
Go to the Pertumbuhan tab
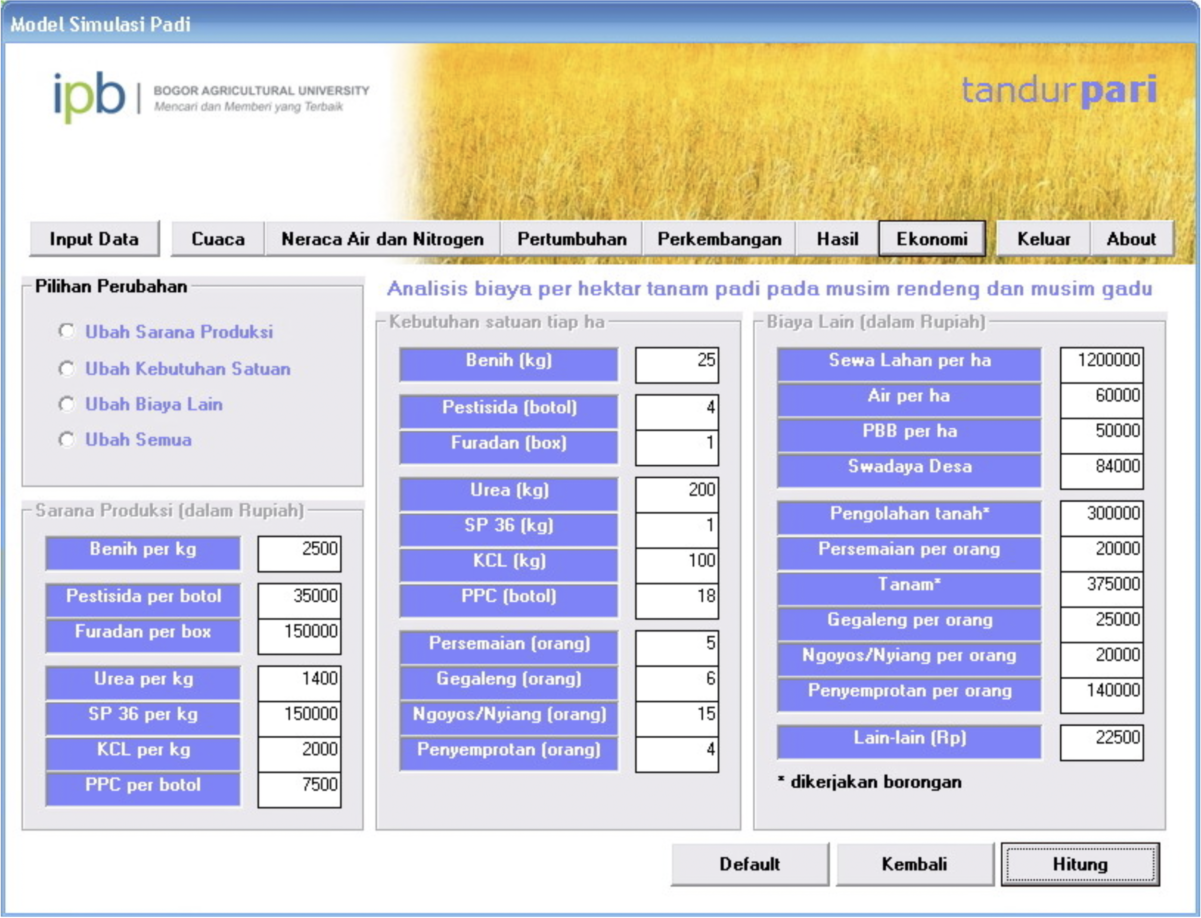tap(571, 239)
